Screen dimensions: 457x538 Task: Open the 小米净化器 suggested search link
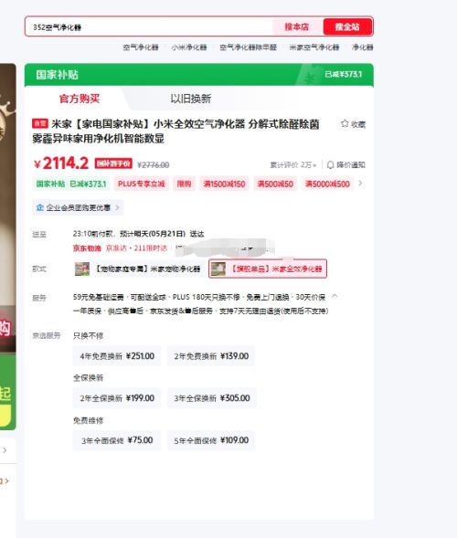click(x=189, y=47)
